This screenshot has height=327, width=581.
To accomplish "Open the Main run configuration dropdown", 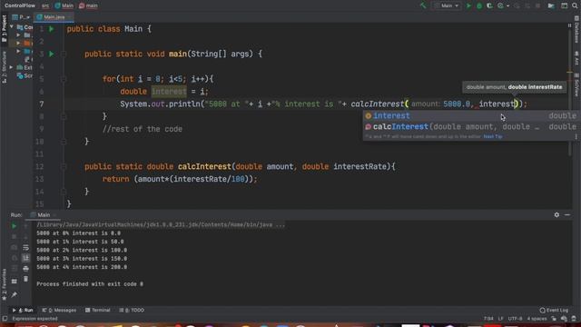I will click(x=447, y=5).
